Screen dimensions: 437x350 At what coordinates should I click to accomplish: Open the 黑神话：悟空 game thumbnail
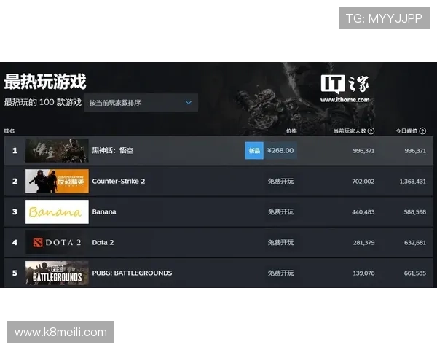57,150
